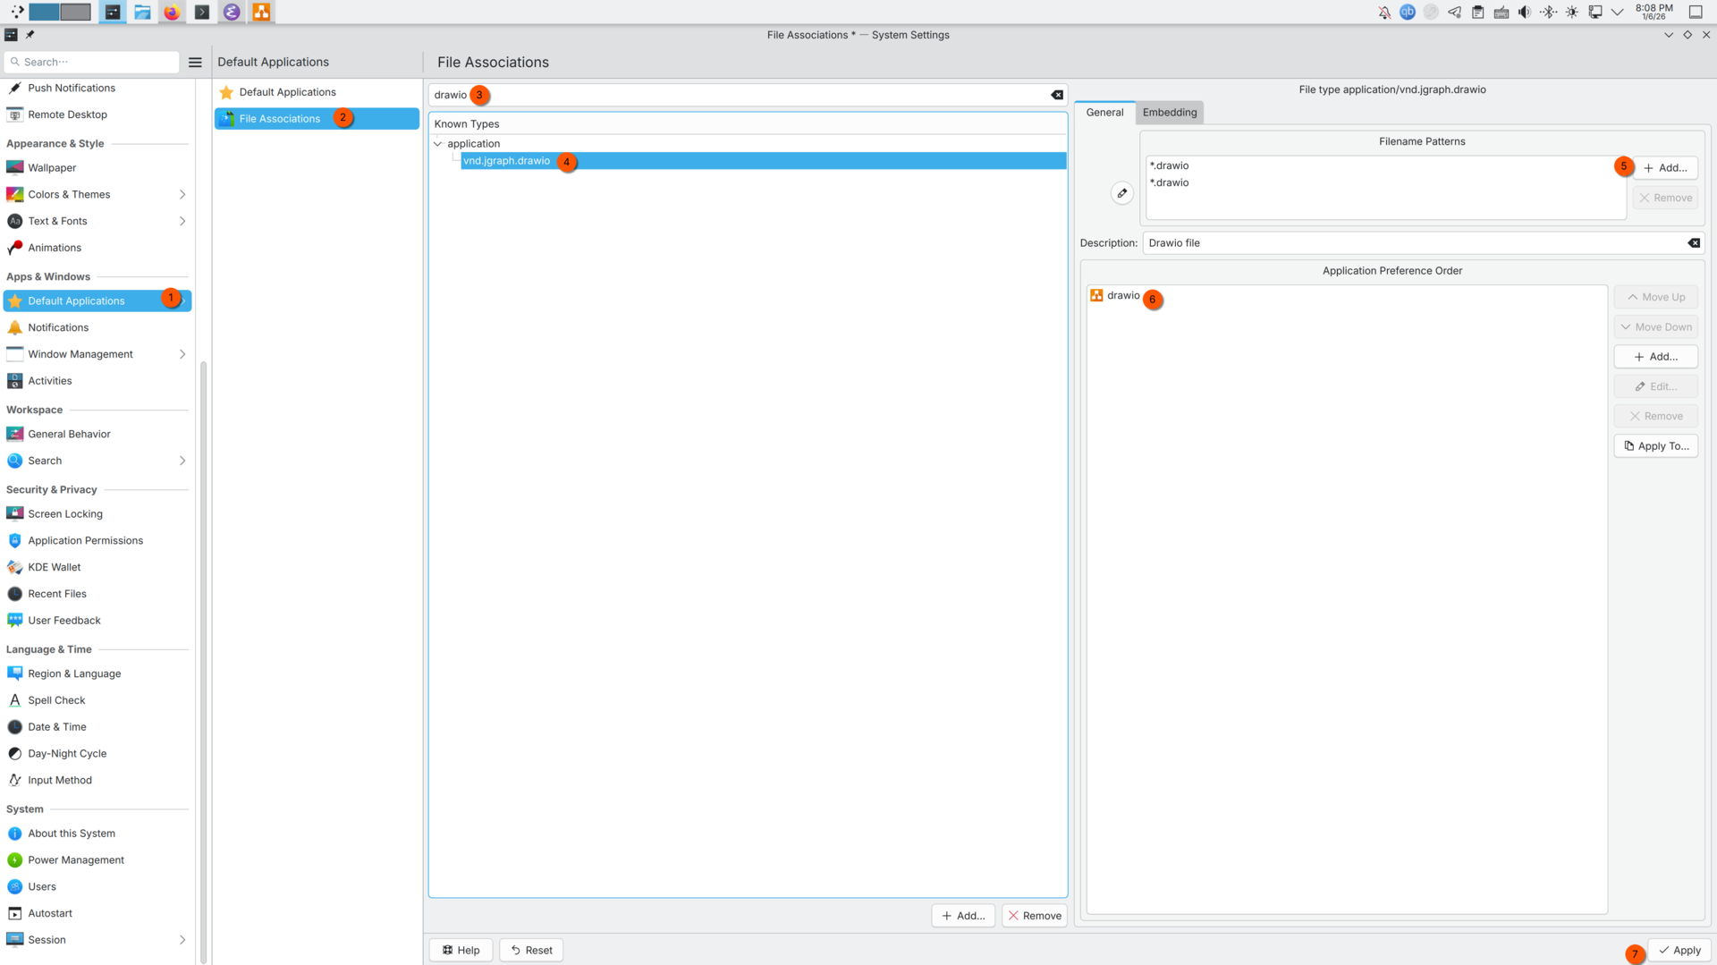Viewport: 1717px width, 965px height.
Task: Expand the Search category chevron
Action: pos(182,461)
